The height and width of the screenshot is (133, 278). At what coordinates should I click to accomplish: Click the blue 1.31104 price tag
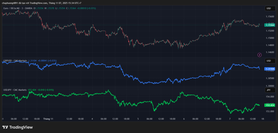pyautogui.click(x=270, y=69)
